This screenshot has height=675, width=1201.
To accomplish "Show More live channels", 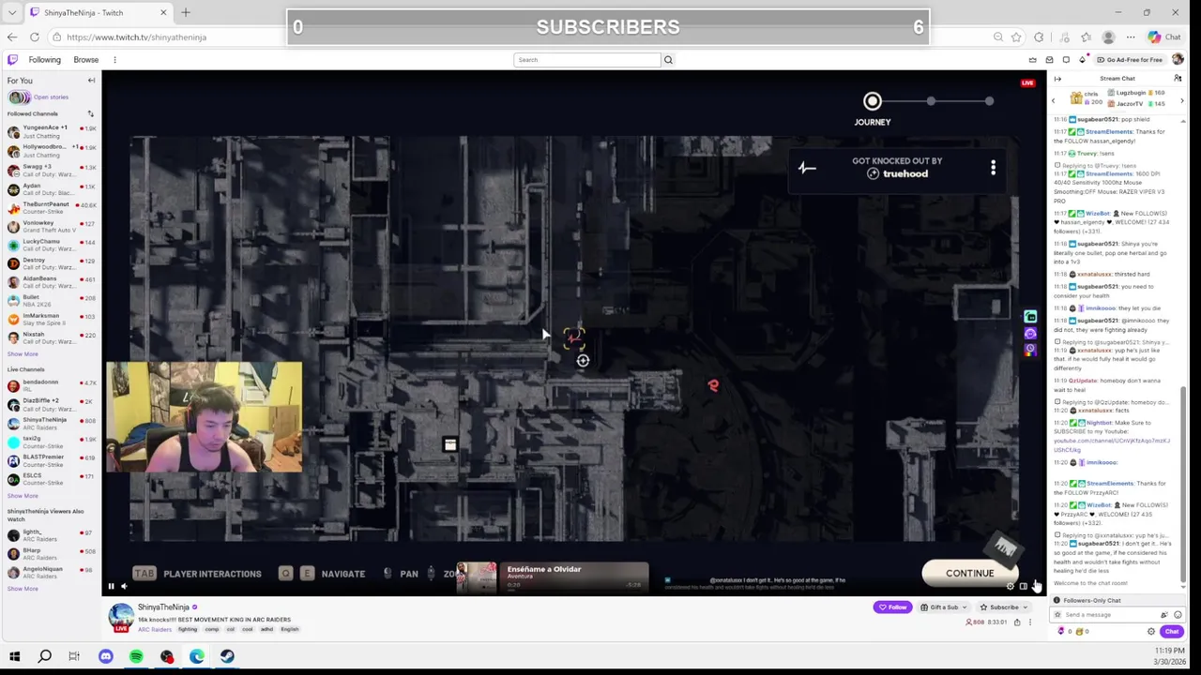I will click(23, 495).
